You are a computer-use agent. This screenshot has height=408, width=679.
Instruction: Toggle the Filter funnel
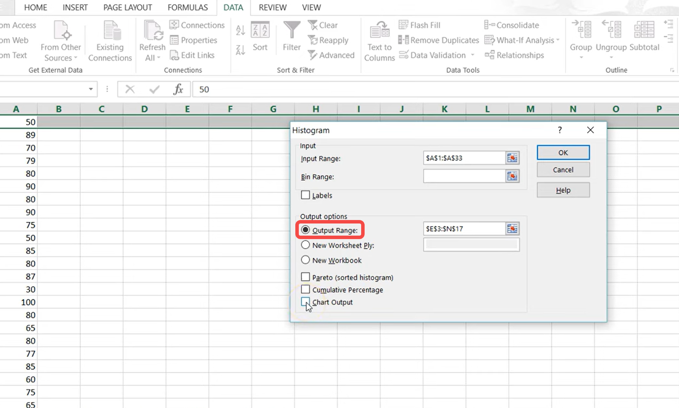pos(291,36)
